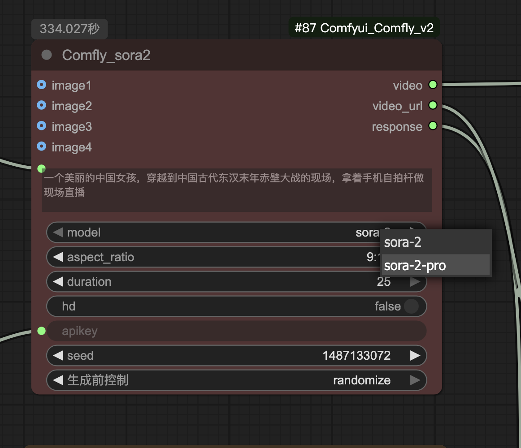The height and width of the screenshot is (448, 521).
Task: Click the video output socket
Action: click(x=432, y=85)
